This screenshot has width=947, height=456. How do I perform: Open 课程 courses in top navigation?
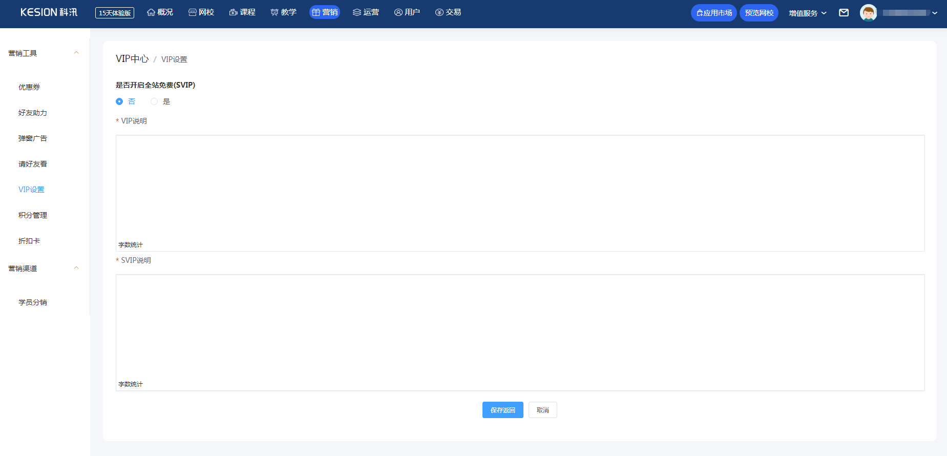click(242, 12)
